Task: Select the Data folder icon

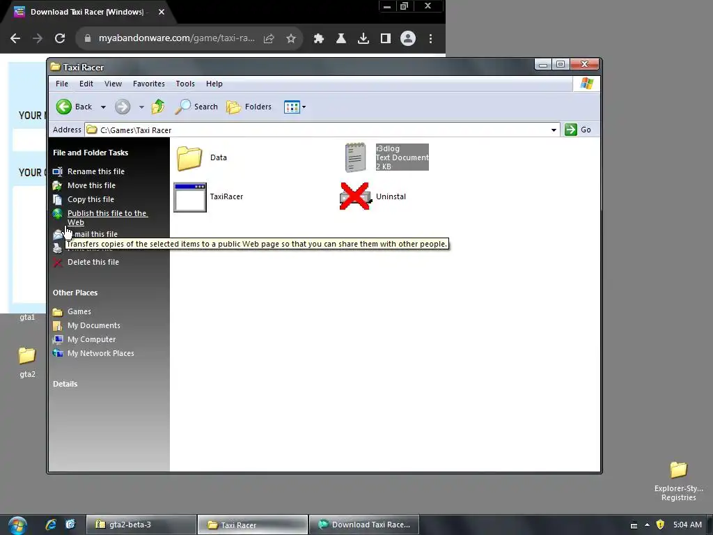Action: (189, 158)
